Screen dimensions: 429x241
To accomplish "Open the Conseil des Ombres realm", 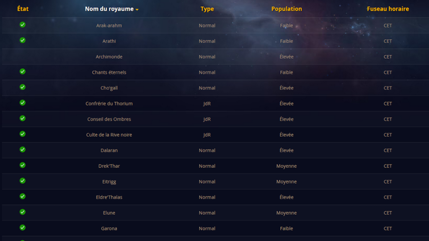I will tap(109, 119).
